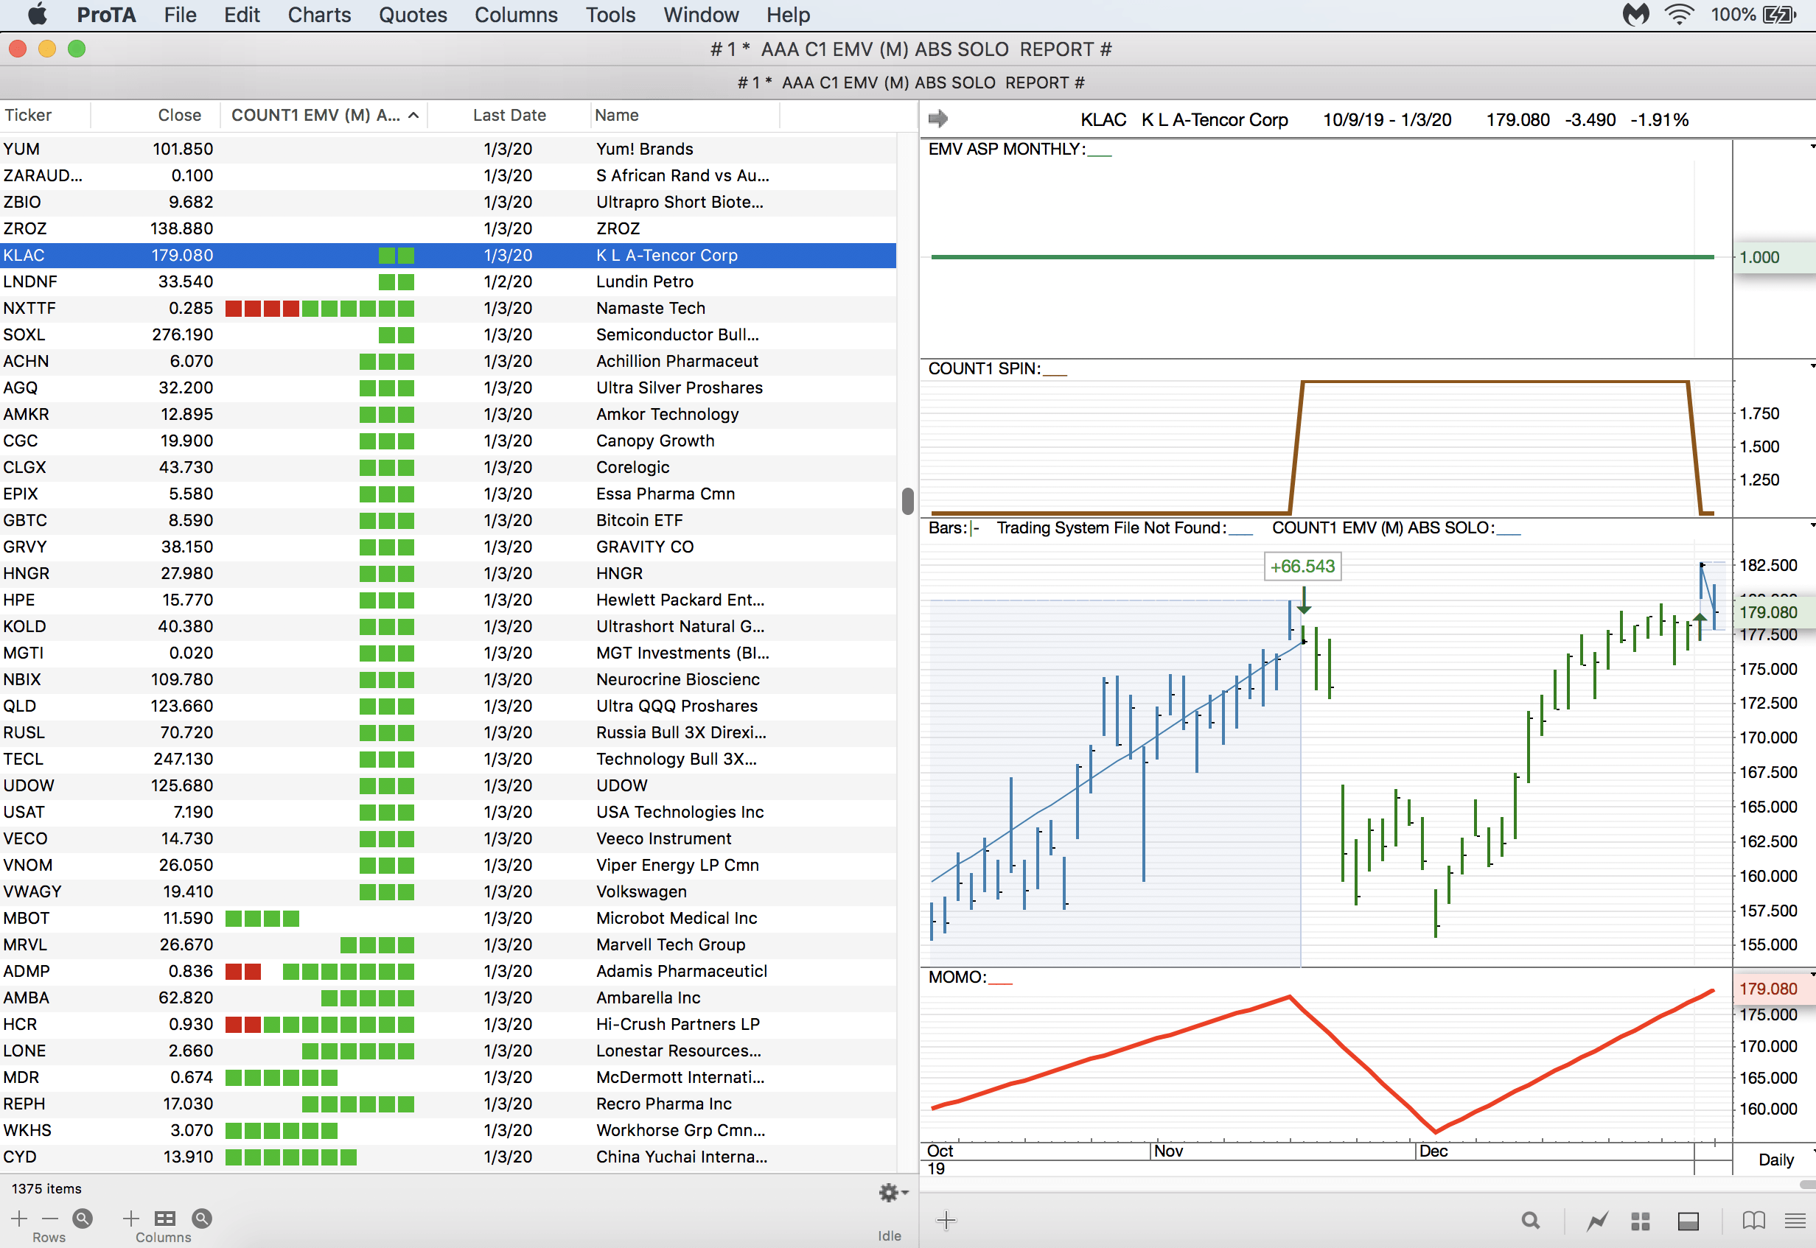Open the Charts menu
Viewport: 1816px width, 1248px height.
[319, 15]
